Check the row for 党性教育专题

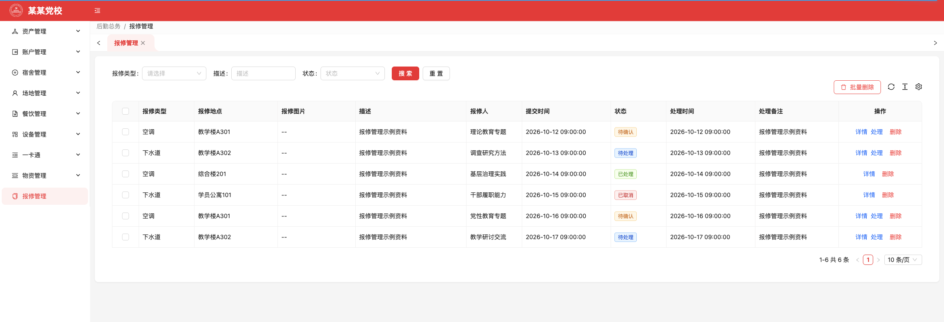click(125, 216)
